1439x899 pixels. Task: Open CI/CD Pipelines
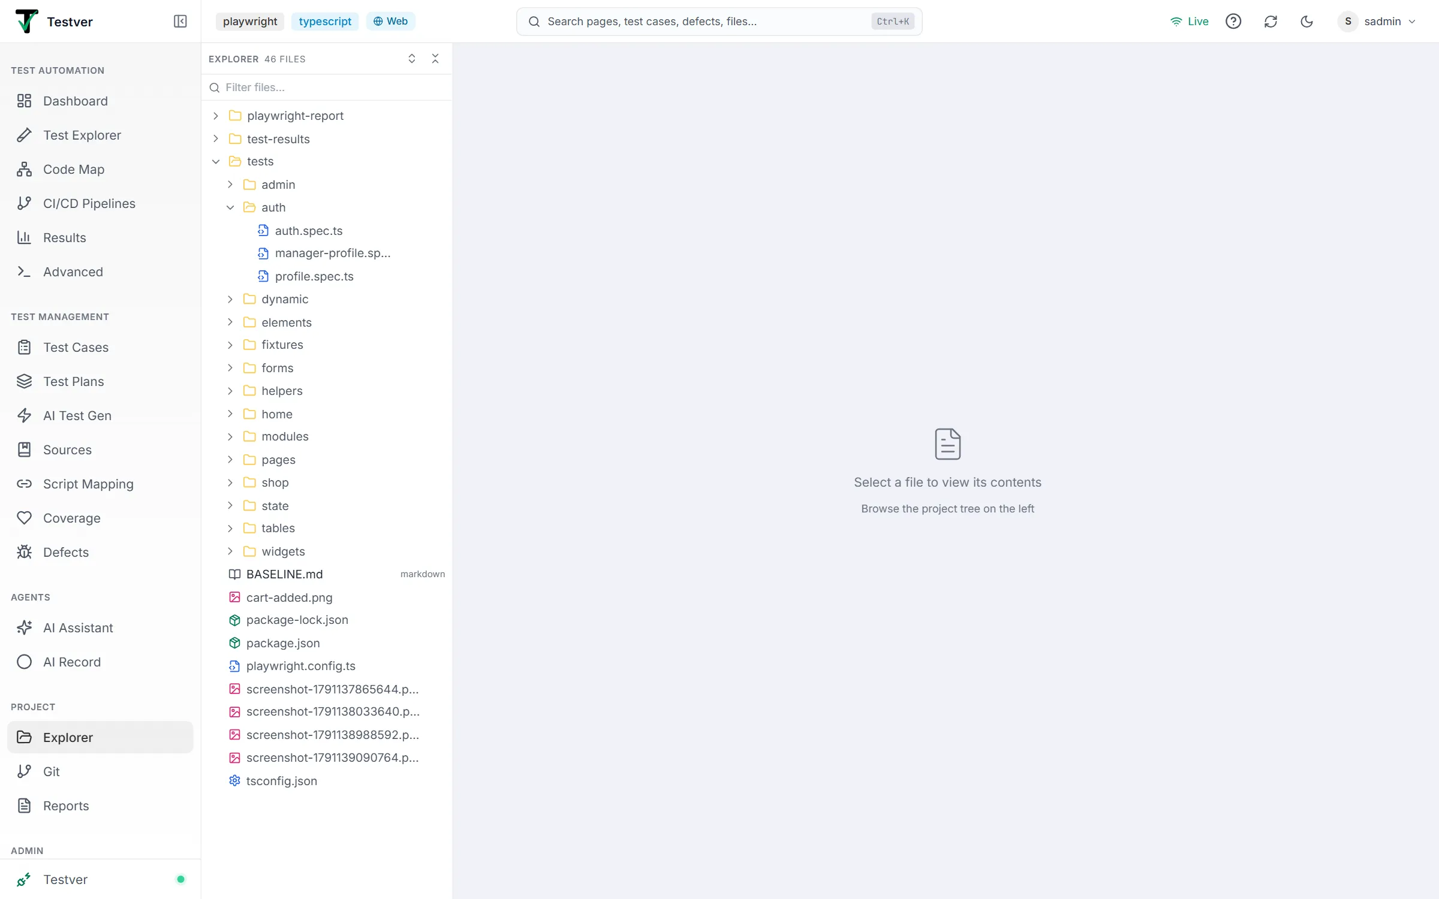click(100, 203)
